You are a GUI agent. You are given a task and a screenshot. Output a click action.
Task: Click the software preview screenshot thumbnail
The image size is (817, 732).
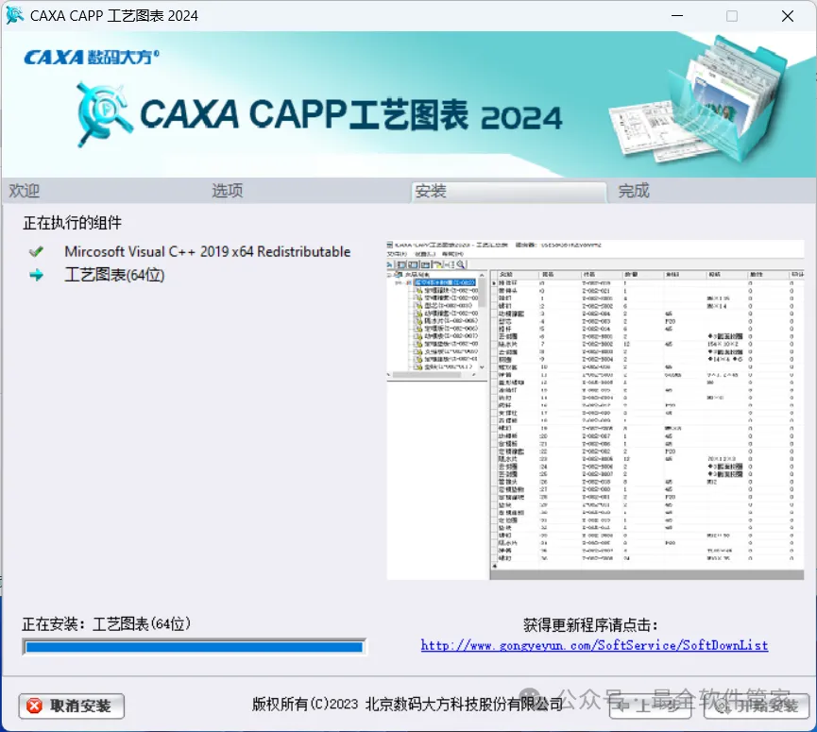(x=595, y=410)
